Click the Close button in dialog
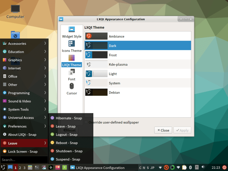The height and width of the screenshot is (171, 228). coord(163,130)
